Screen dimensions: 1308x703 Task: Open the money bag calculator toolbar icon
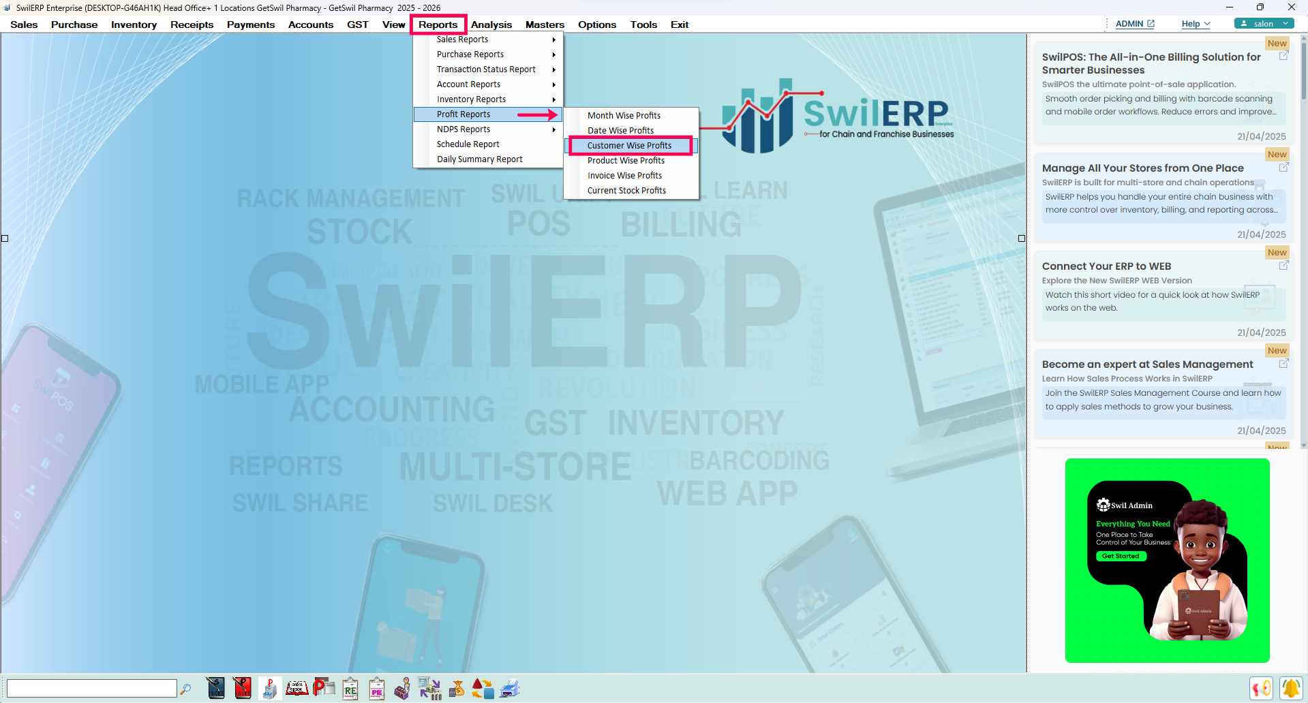tap(457, 688)
